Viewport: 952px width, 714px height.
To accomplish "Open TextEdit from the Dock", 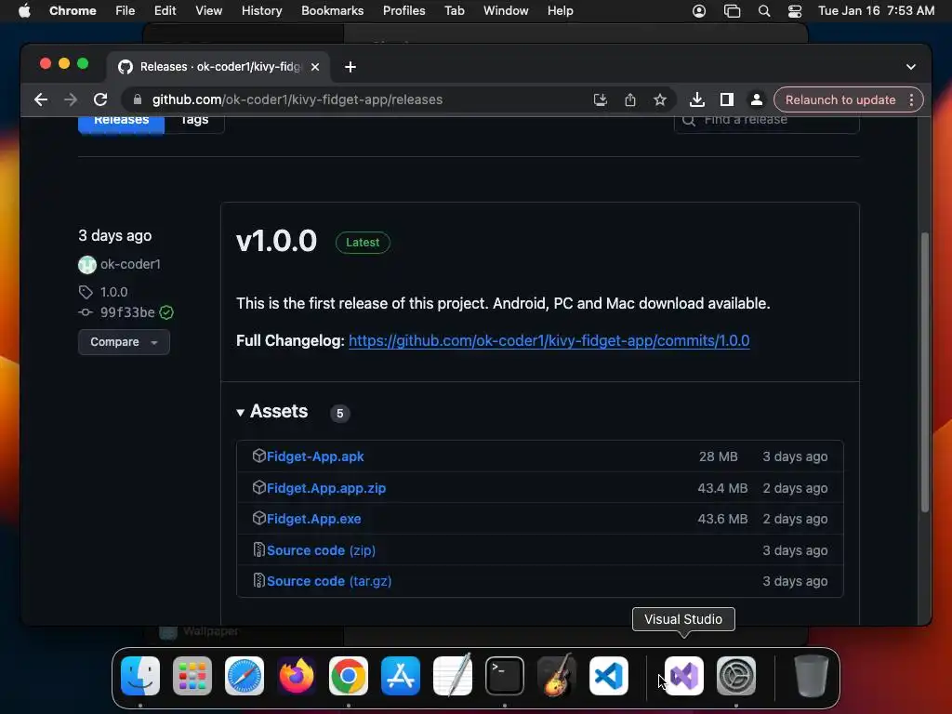I will pyautogui.click(x=453, y=676).
